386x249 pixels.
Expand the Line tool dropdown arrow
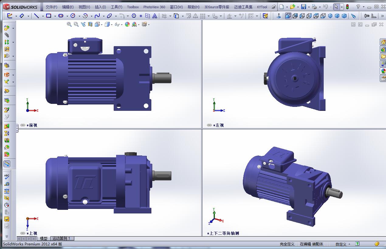[43, 16]
